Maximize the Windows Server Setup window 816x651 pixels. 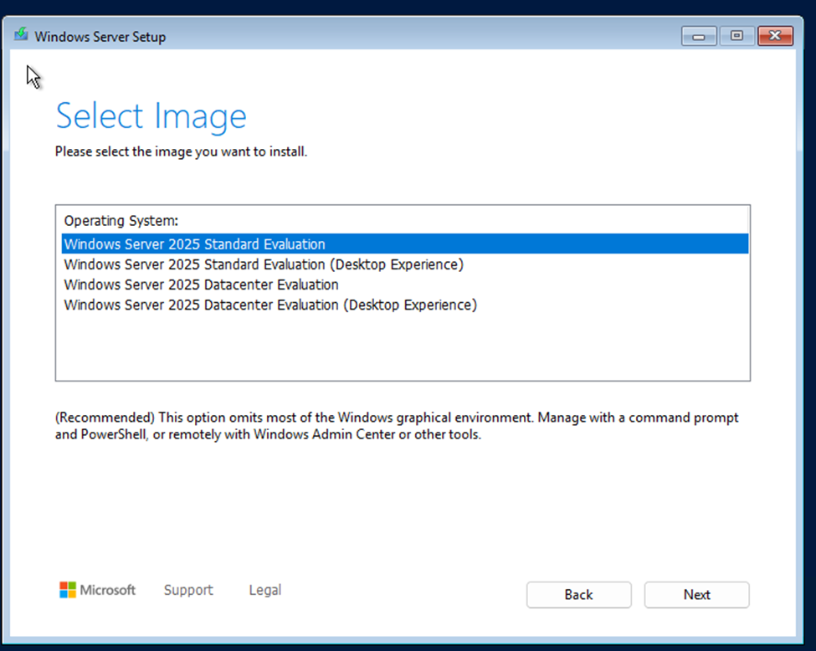coord(736,36)
